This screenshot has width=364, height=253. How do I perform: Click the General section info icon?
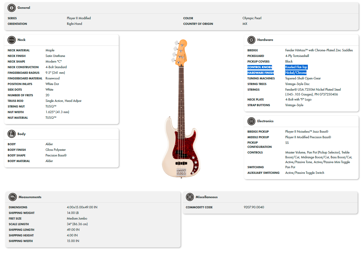[11, 8]
